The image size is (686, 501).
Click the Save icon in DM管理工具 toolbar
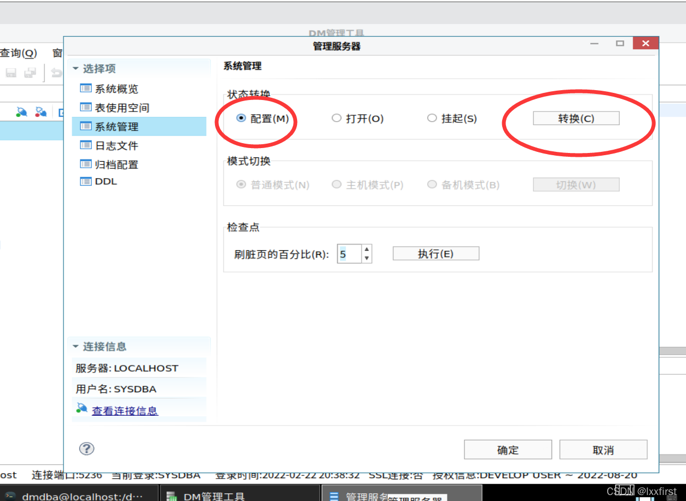[x=11, y=72]
